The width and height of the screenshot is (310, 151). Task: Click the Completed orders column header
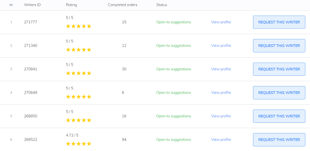122,5
